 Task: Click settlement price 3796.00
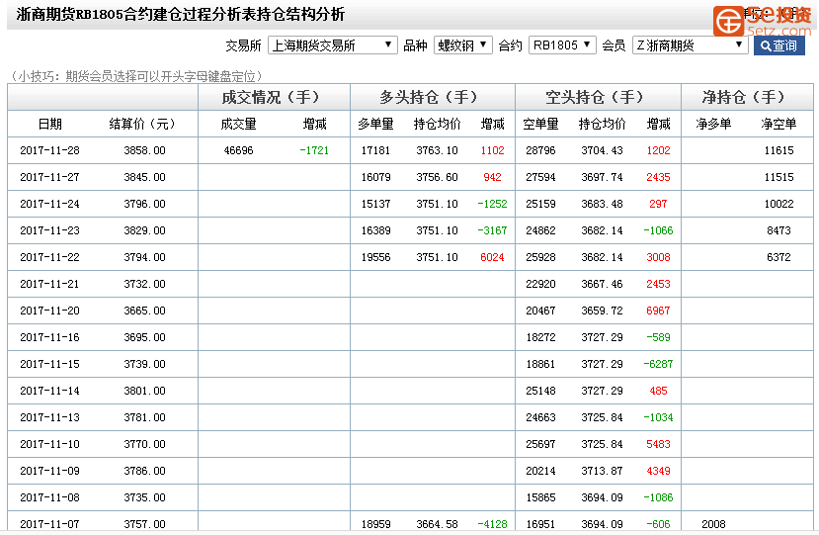[x=144, y=204]
